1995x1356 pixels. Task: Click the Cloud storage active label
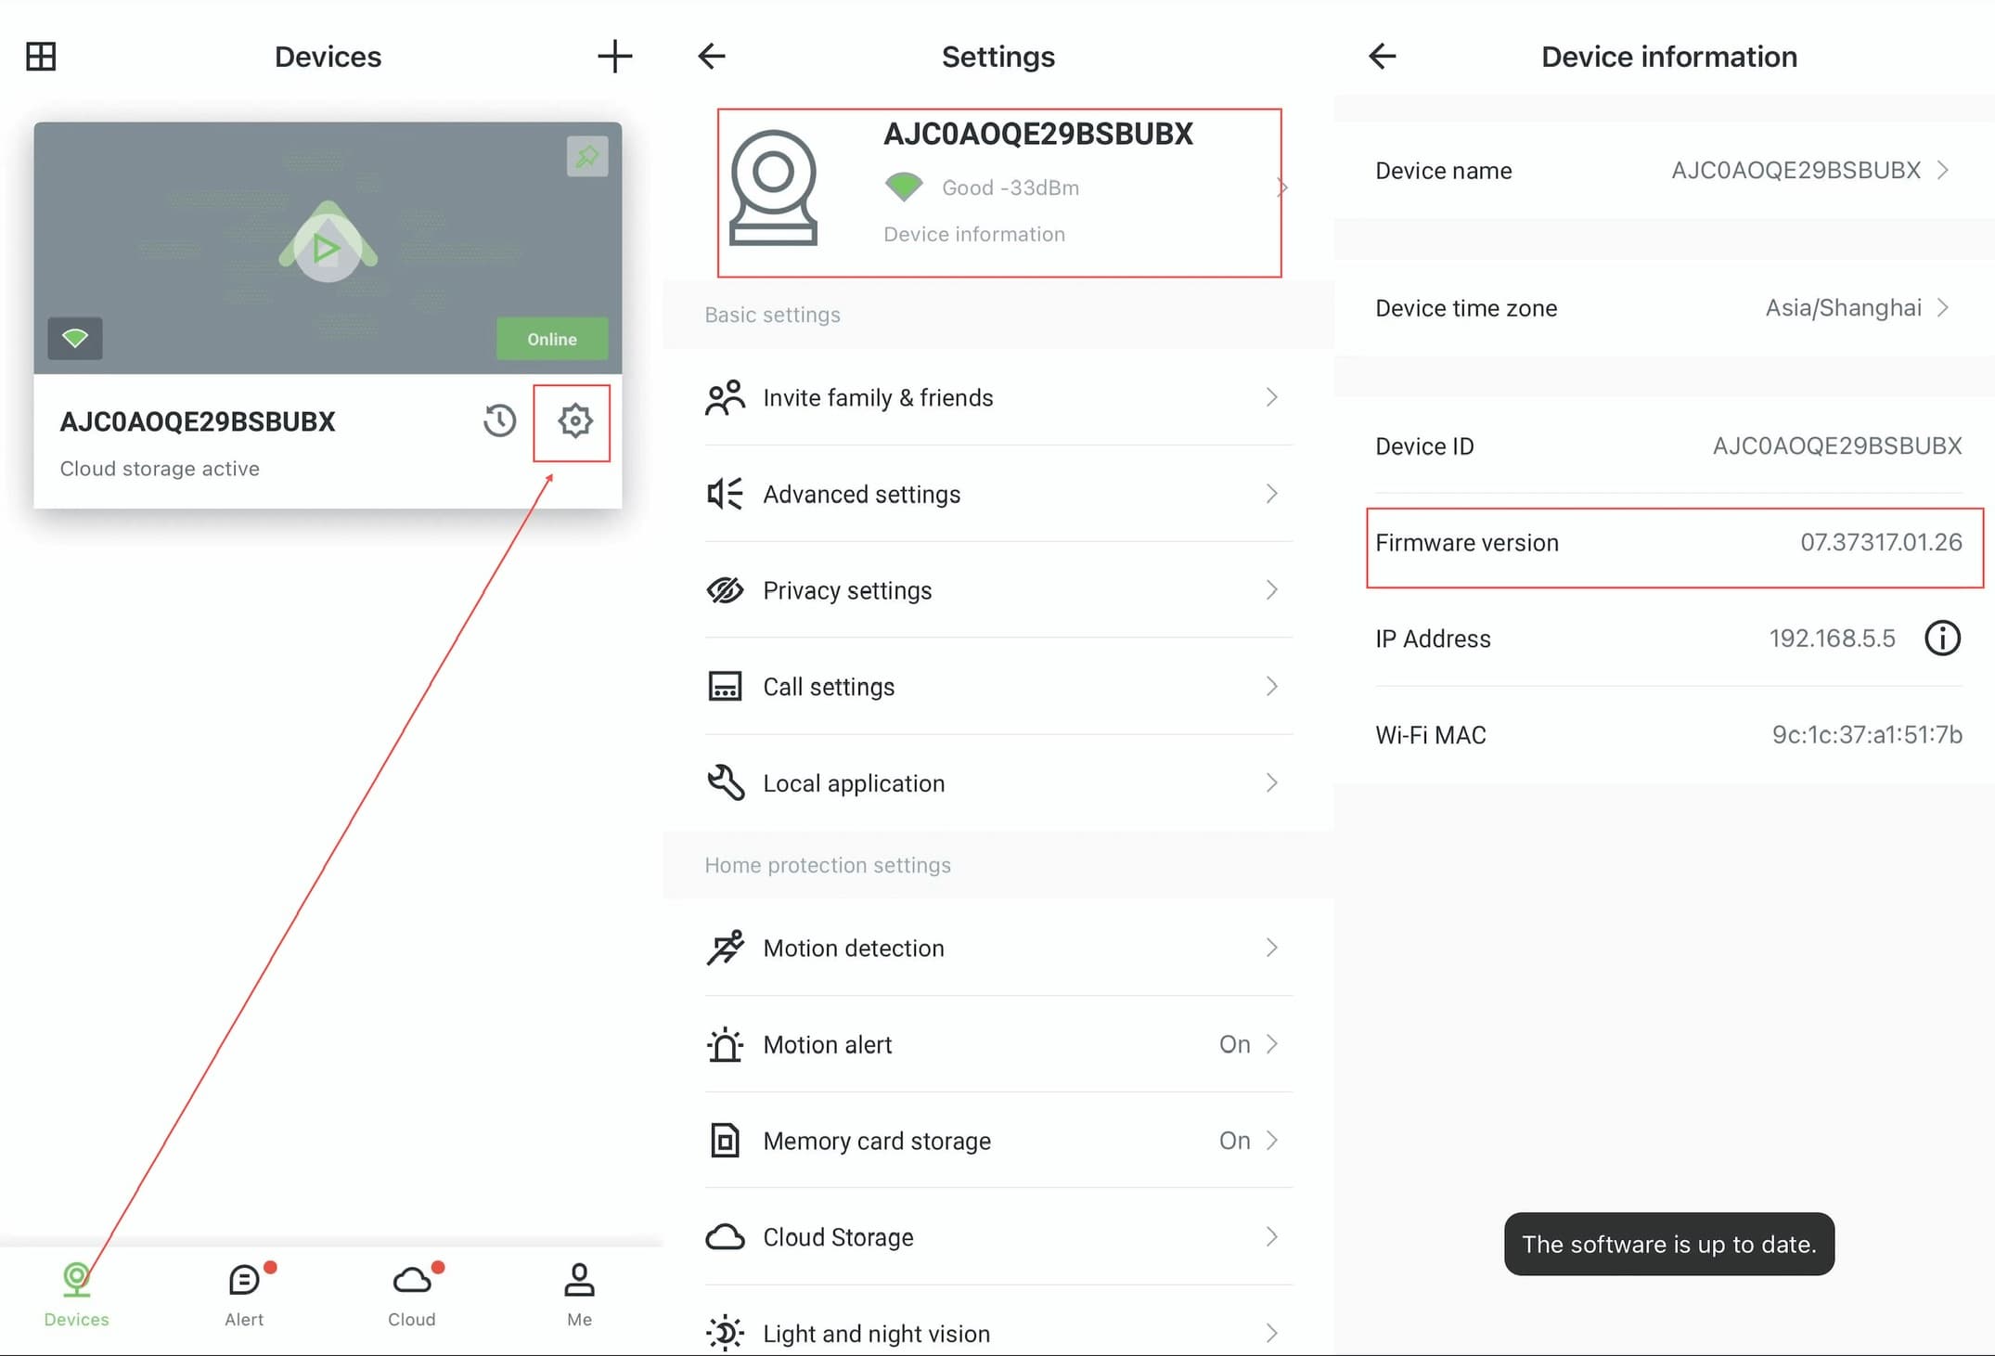pyautogui.click(x=160, y=469)
